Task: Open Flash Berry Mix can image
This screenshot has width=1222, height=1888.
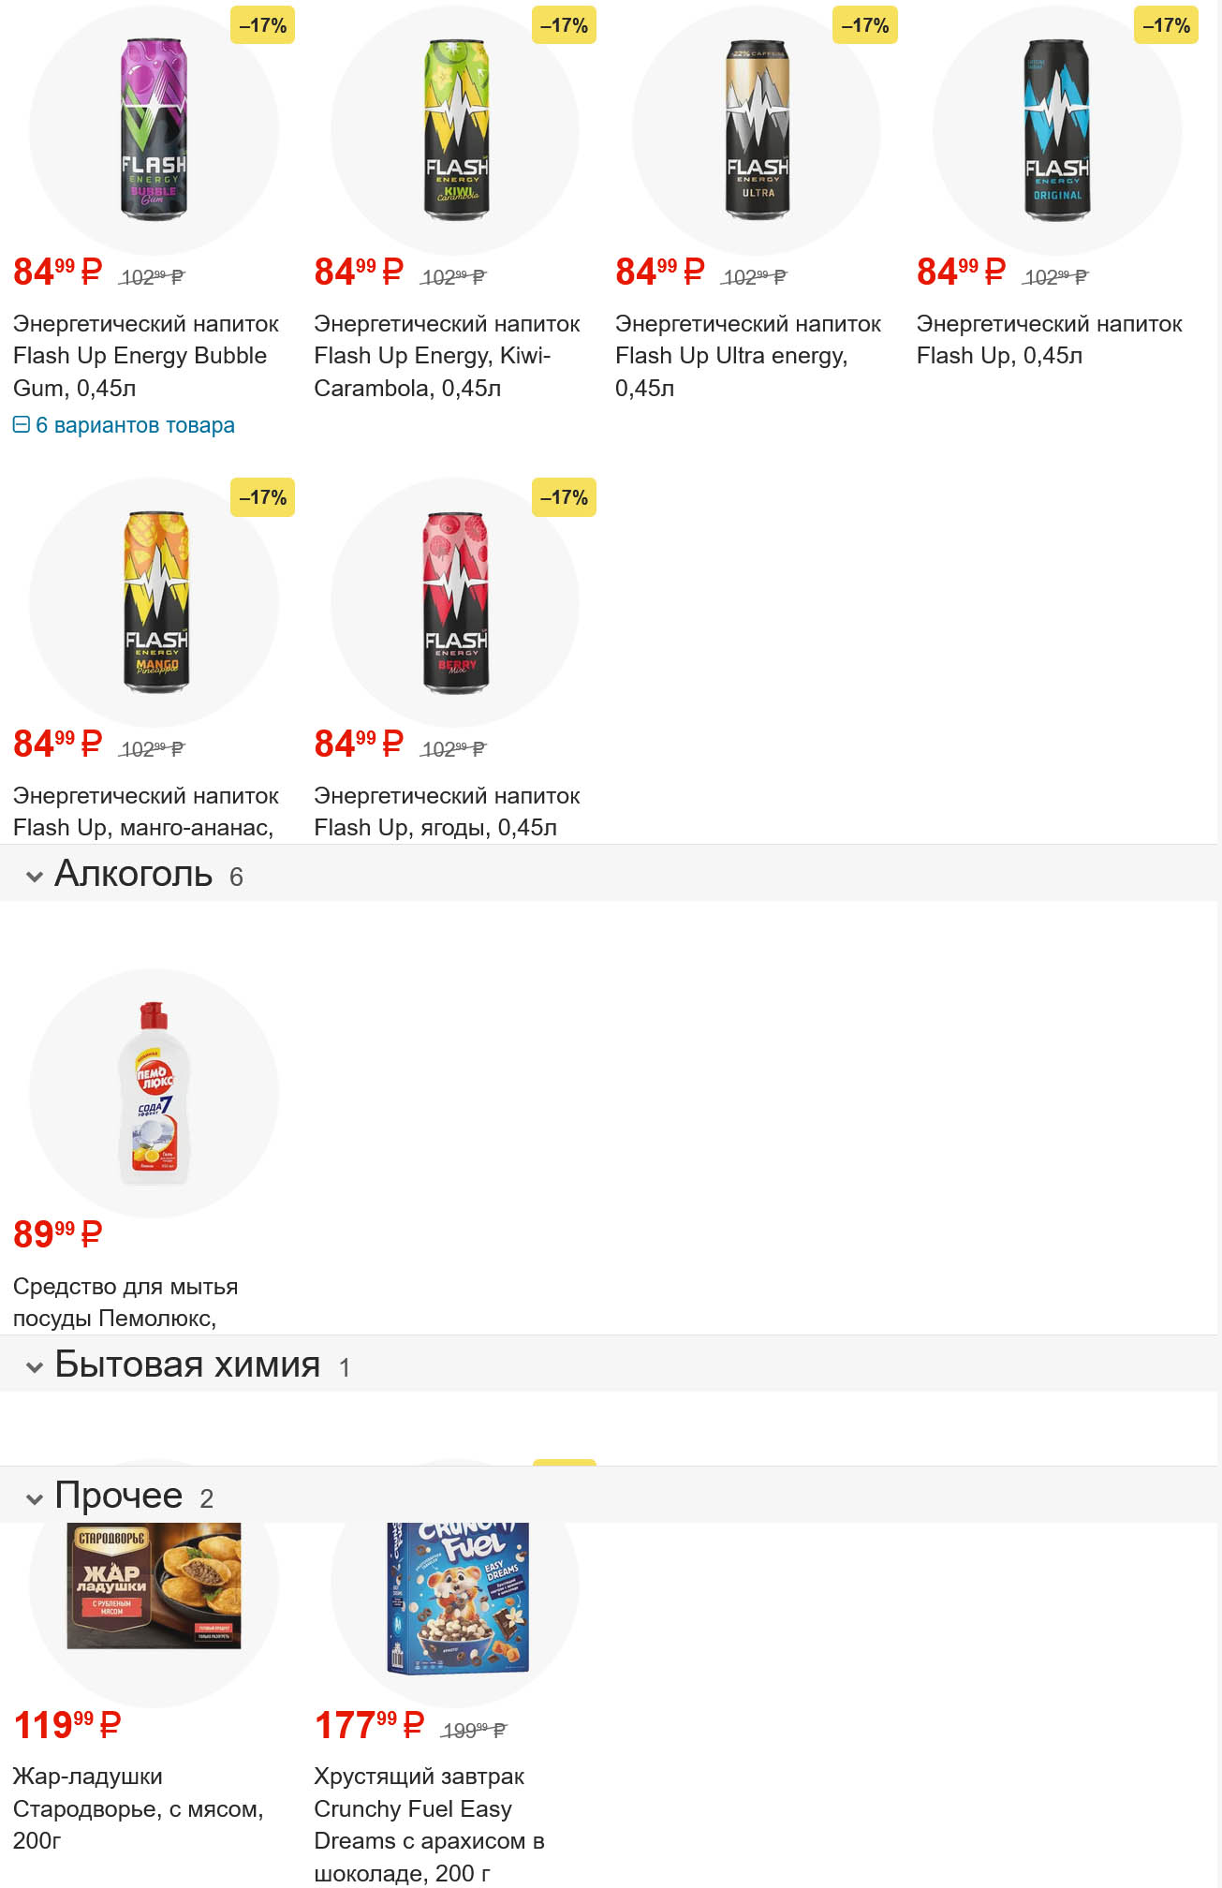Action: pyautogui.click(x=455, y=602)
